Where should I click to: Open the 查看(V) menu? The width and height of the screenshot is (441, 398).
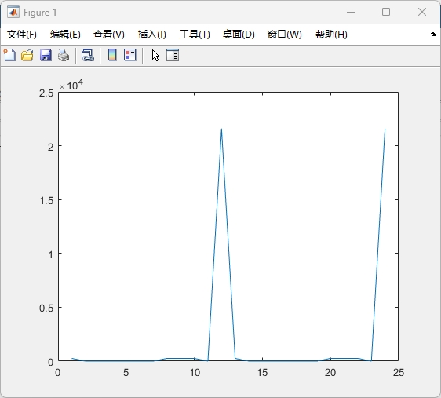click(109, 35)
